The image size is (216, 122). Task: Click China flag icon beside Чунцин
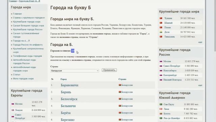[161, 18]
